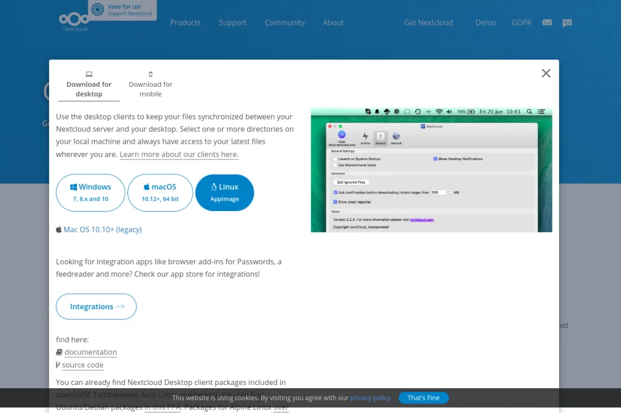Open the documentation link

coord(91,352)
